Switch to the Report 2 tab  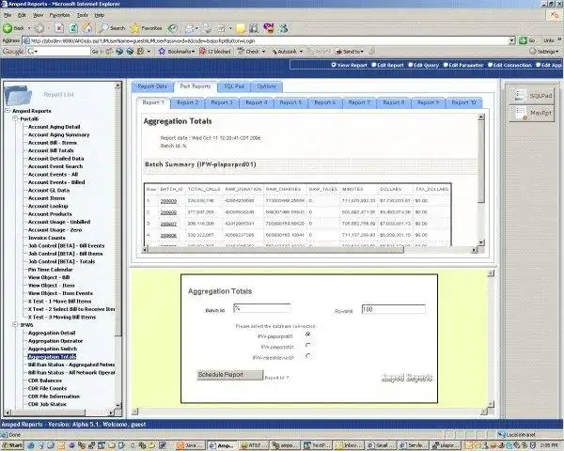click(x=187, y=102)
